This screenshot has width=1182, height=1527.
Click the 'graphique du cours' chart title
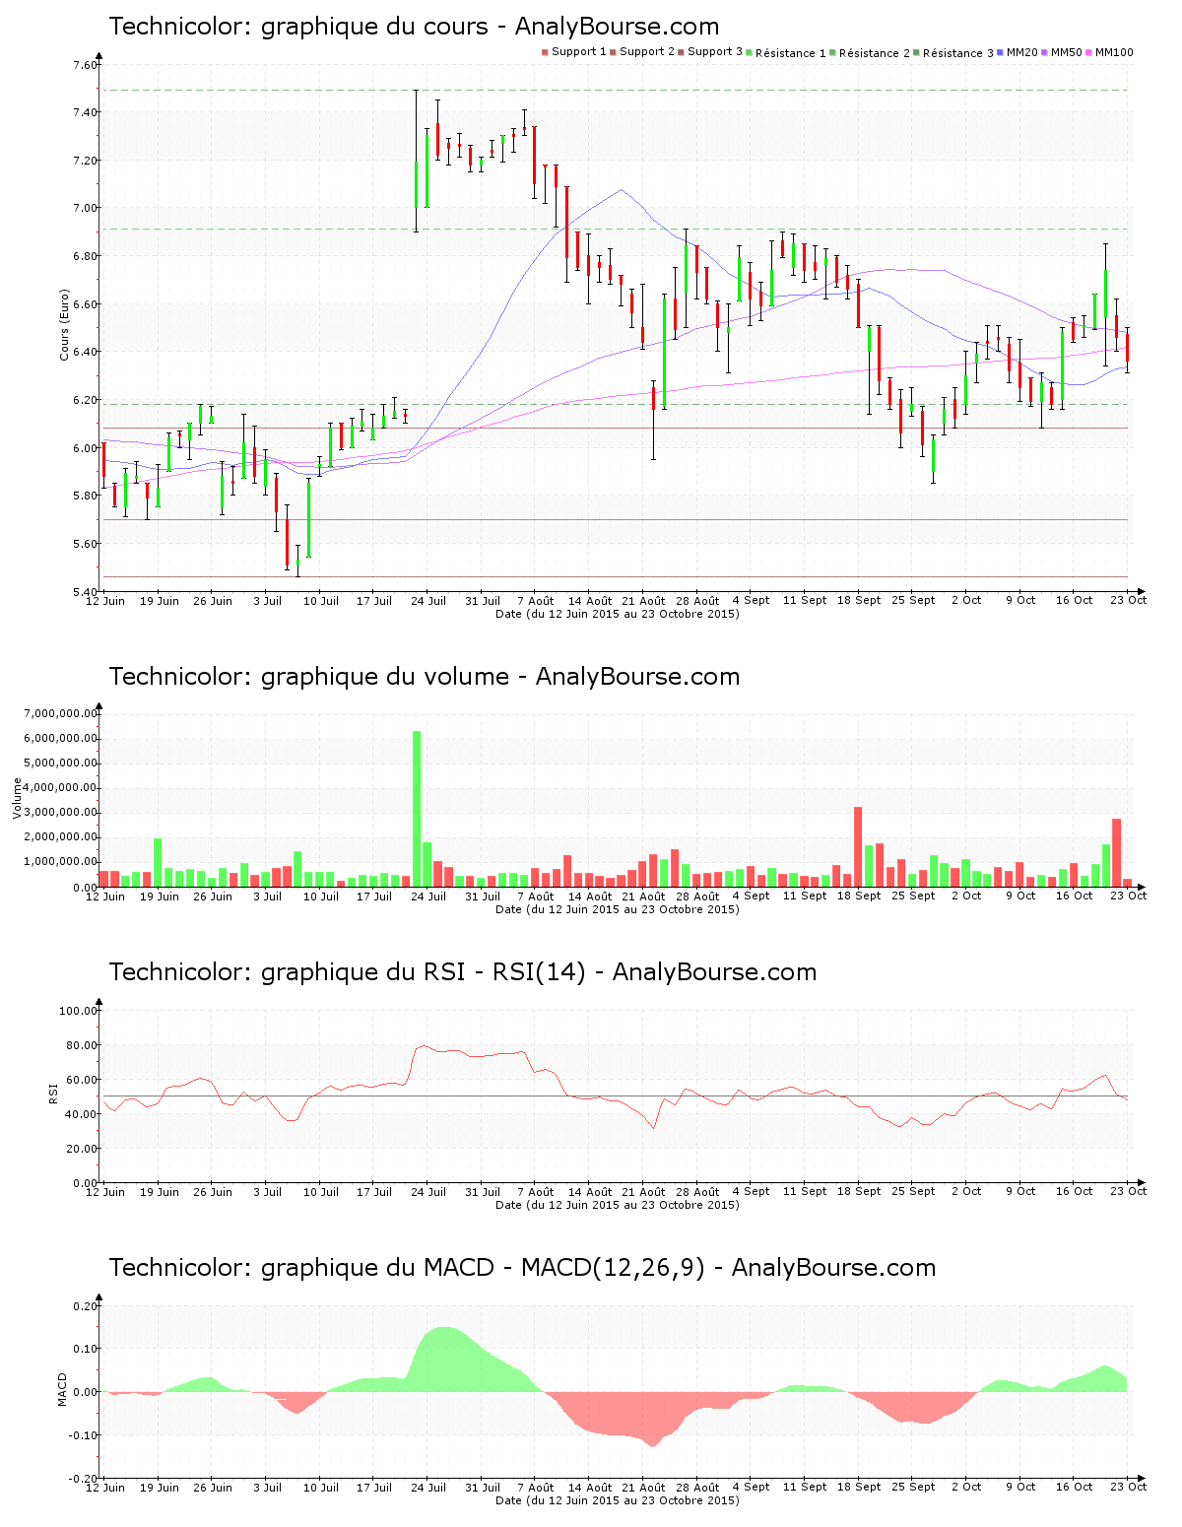coord(414,27)
